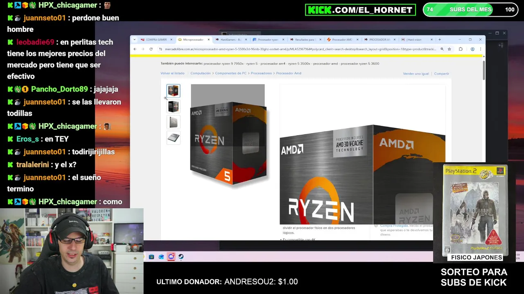The height and width of the screenshot is (294, 524).
Task: Open the Chrome profile avatar
Action: (x=472, y=49)
